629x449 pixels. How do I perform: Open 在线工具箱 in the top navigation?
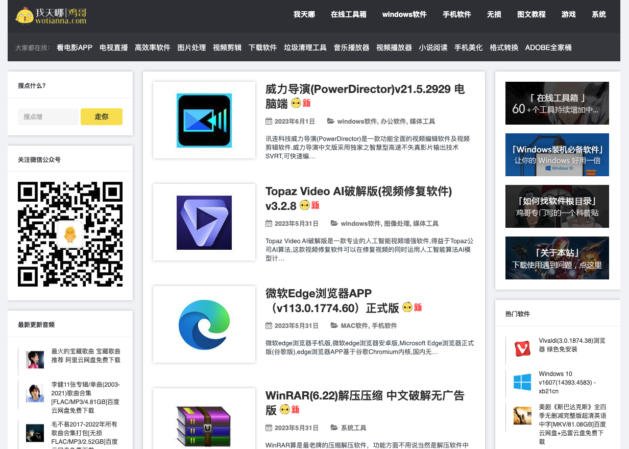(349, 14)
